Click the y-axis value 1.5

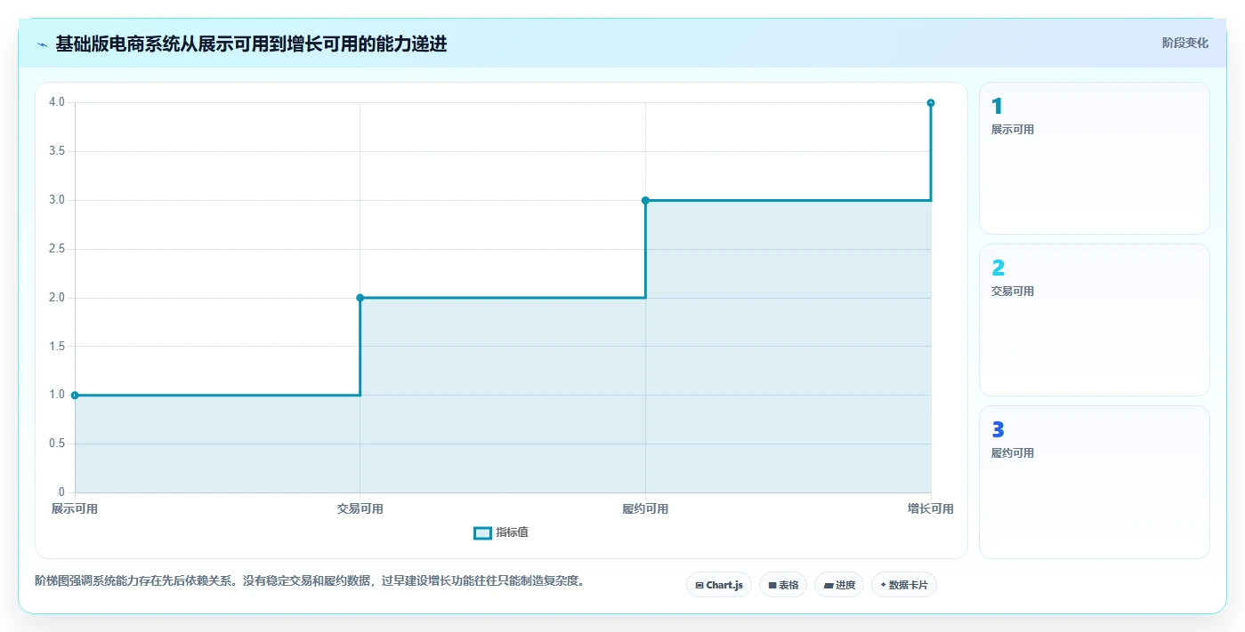point(57,346)
